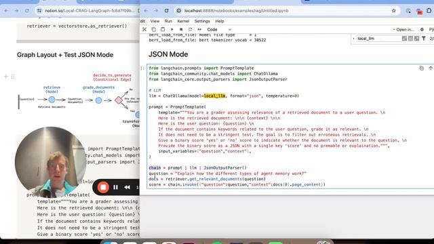434x244 pixels.
Task: Restart the Jupyter kernel
Action: coord(190,29)
